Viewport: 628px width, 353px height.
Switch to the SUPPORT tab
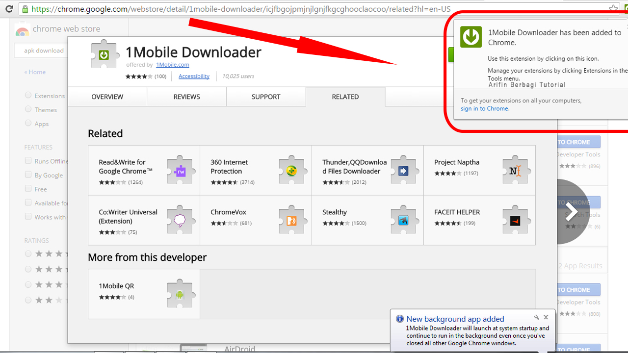266,97
